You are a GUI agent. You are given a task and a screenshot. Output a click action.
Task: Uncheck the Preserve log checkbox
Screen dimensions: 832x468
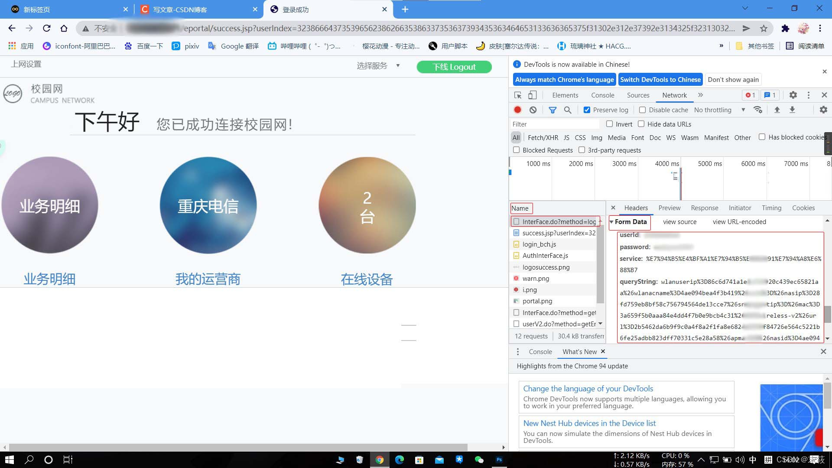[x=587, y=110]
